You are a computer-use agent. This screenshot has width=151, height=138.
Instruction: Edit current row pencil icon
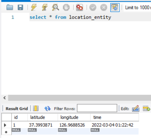pos(136,108)
